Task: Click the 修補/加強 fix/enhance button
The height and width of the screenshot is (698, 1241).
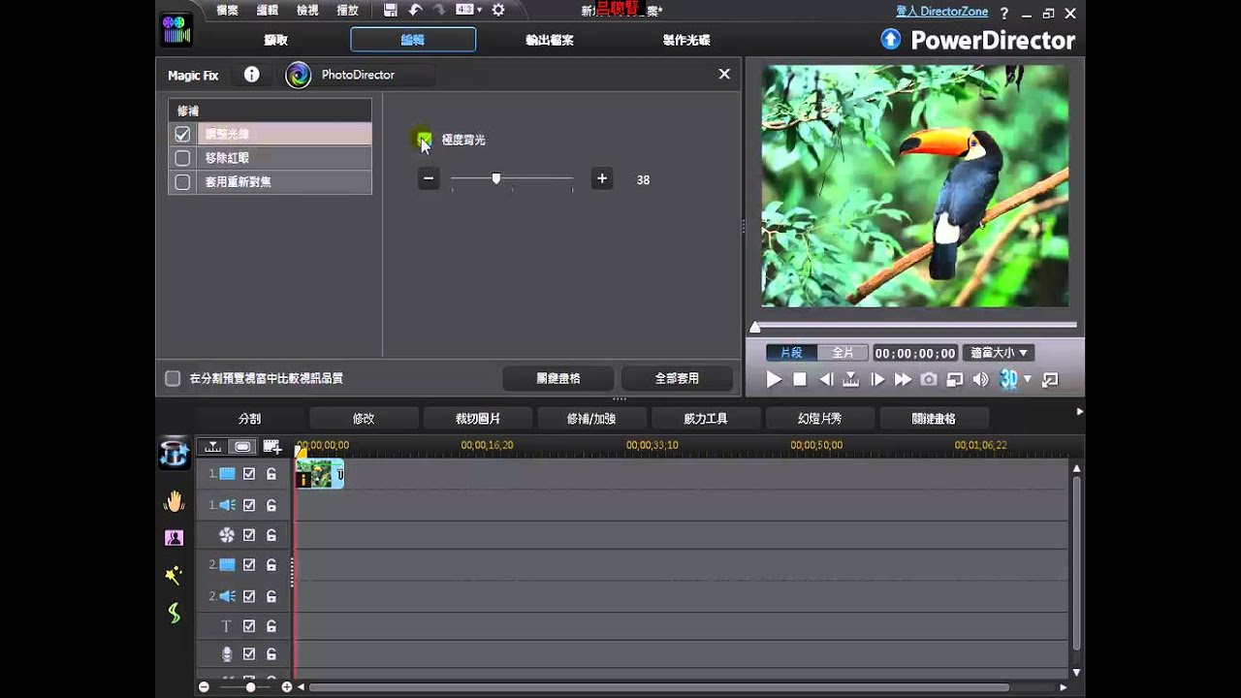Action: [591, 419]
